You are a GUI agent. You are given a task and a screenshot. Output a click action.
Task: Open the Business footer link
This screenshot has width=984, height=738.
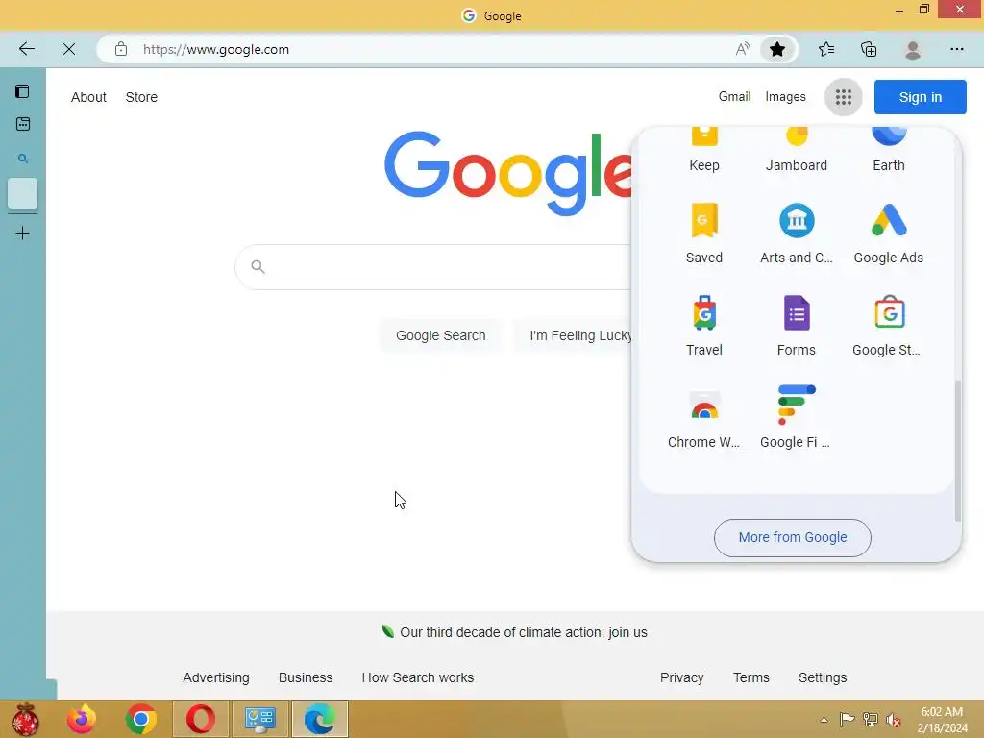306,677
